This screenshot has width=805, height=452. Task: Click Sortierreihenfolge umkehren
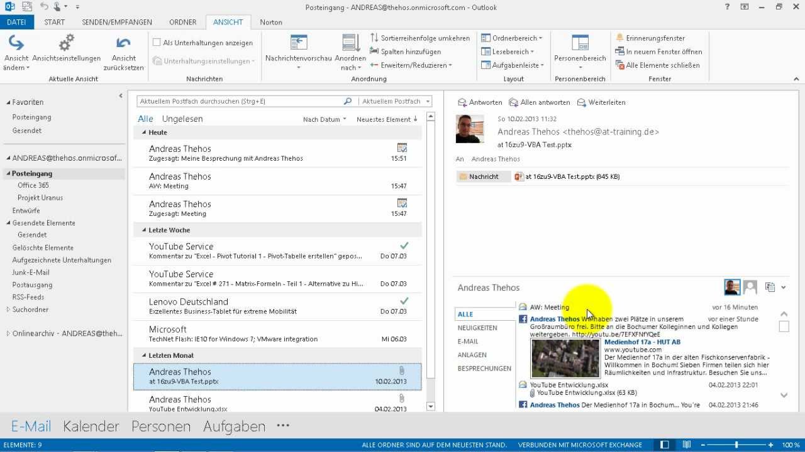coord(419,38)
